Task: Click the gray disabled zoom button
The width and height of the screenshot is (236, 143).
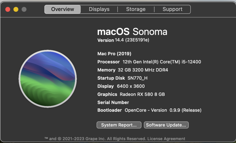Action: pyautogui.click(x=24, y=9)
